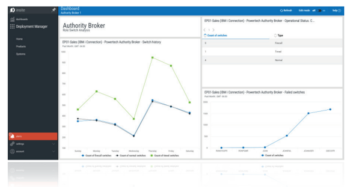Viewport: 349px width, 187px height.
Task: Open the dashboards chart icon
Action: click(13, 19)
